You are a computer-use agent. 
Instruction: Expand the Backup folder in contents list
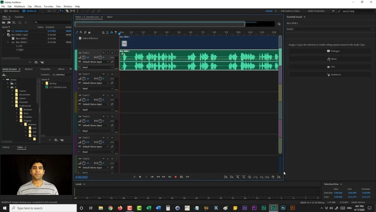click(43, 84)
